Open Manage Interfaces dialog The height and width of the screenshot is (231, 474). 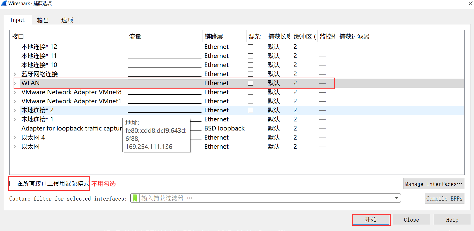coord(434,184)
